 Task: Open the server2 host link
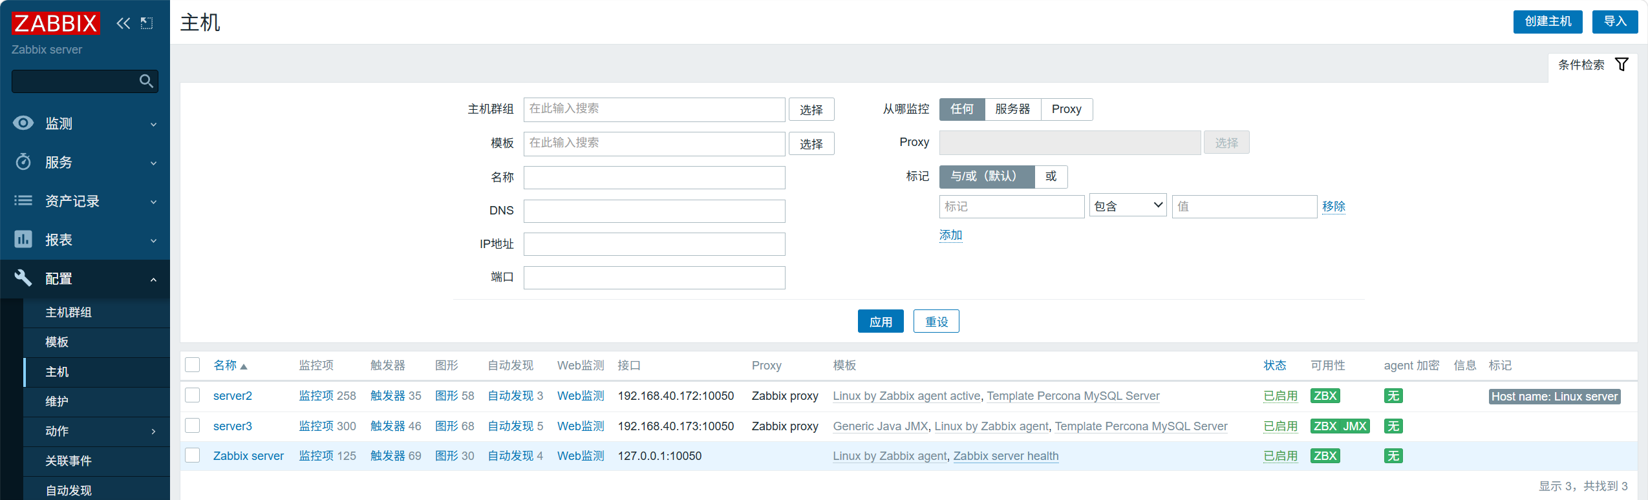[233, 396]
